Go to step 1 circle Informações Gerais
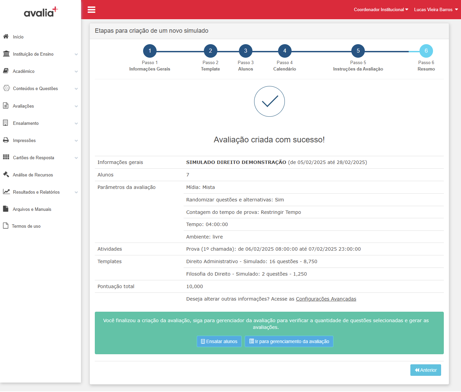This screenshot has width=461, height=392. click(150, 51)
